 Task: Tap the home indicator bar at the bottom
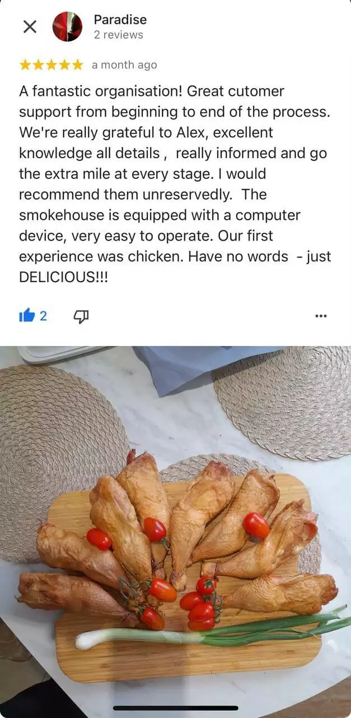175,708
